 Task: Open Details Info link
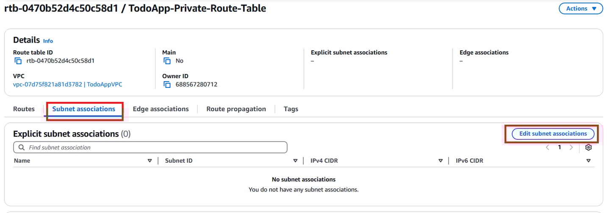pyautogui.click(x=48, y=41)
